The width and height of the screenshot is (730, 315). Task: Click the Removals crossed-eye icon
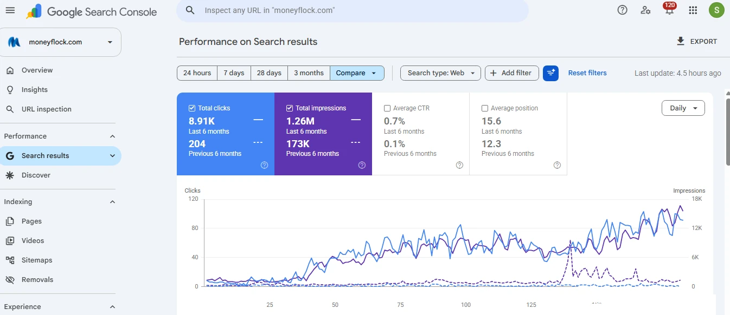click(10, 280)
